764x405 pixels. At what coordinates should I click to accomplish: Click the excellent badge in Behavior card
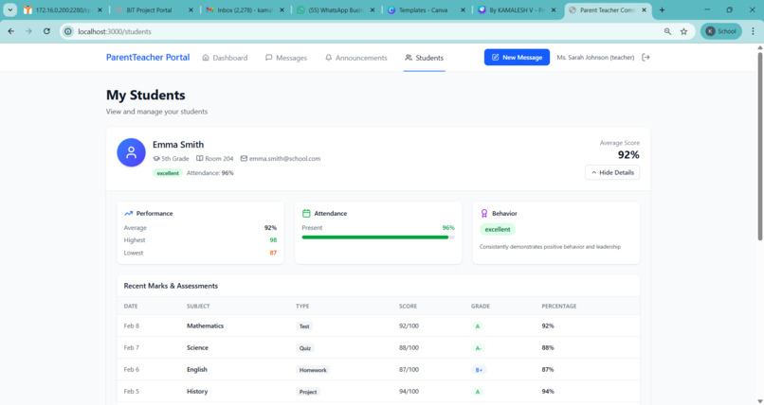point(498,230)
